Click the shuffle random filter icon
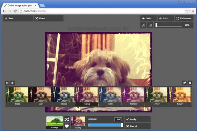 click(x=67, y=119)
